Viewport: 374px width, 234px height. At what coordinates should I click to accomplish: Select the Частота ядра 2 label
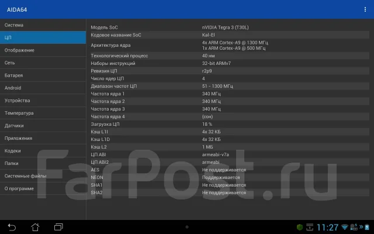[x=108, y=101]
